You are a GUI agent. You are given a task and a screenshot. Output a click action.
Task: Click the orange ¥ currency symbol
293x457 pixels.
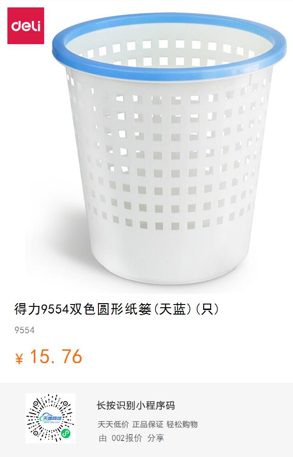19,359
